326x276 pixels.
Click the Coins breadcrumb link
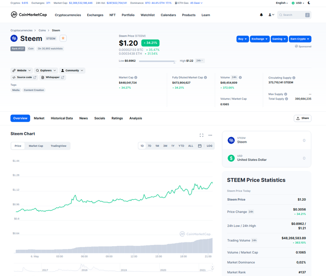[x=42, y=30]
